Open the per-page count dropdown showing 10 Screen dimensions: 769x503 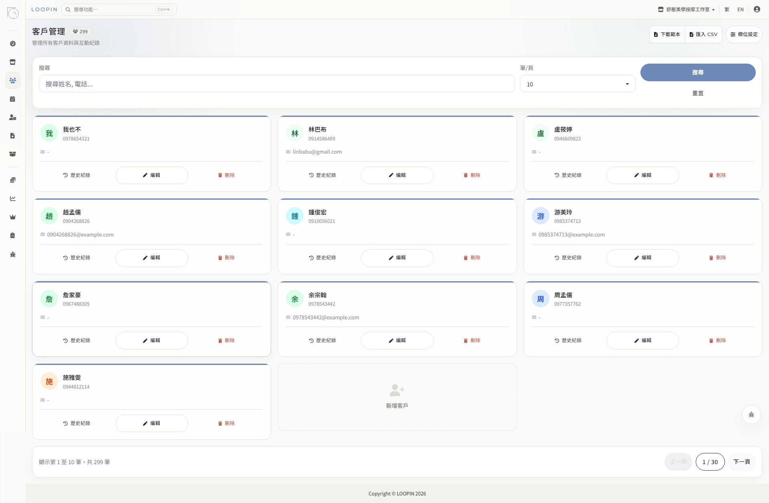point(578,84)
